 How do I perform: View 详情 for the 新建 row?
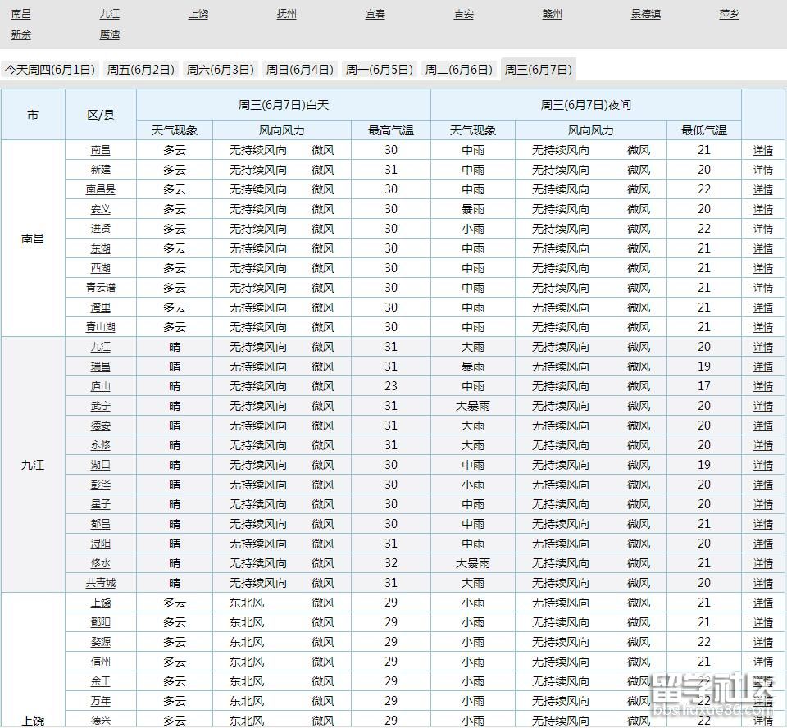tap(762, 170)
